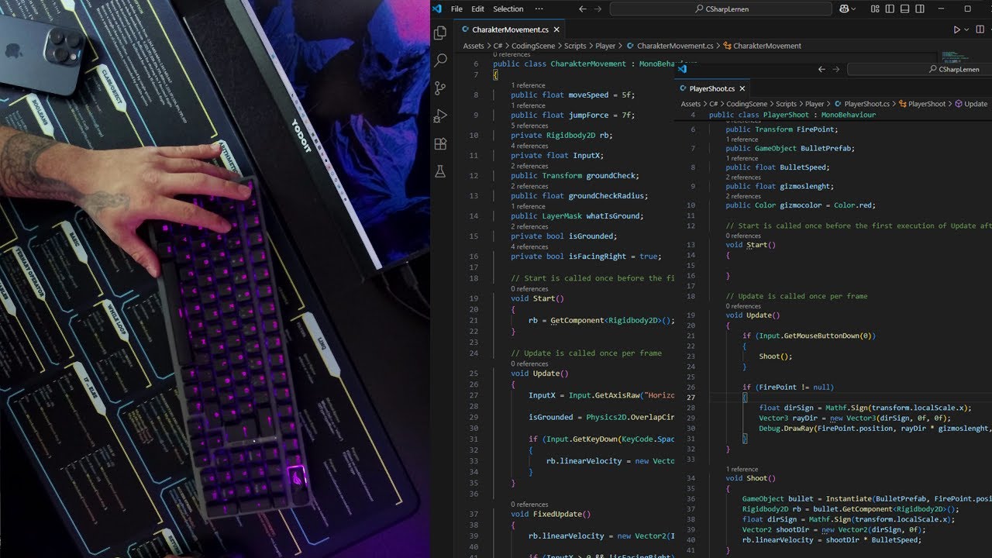
Task: Click 1 reference lens above moveSpeed
Action: pyautogui.click(x=528, y=85)
